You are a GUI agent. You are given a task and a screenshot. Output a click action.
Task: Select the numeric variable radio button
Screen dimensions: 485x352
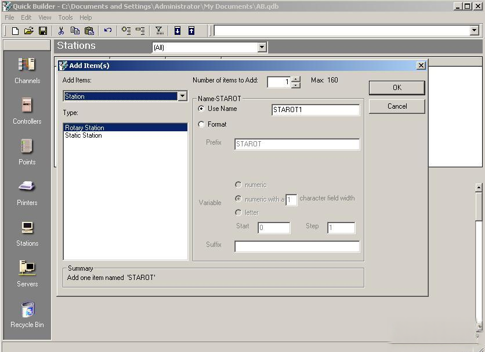pos(238,185)
